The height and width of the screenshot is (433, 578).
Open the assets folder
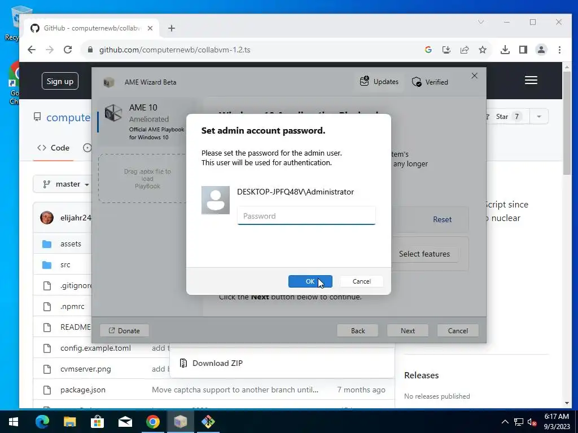click(x=71, y=244)
